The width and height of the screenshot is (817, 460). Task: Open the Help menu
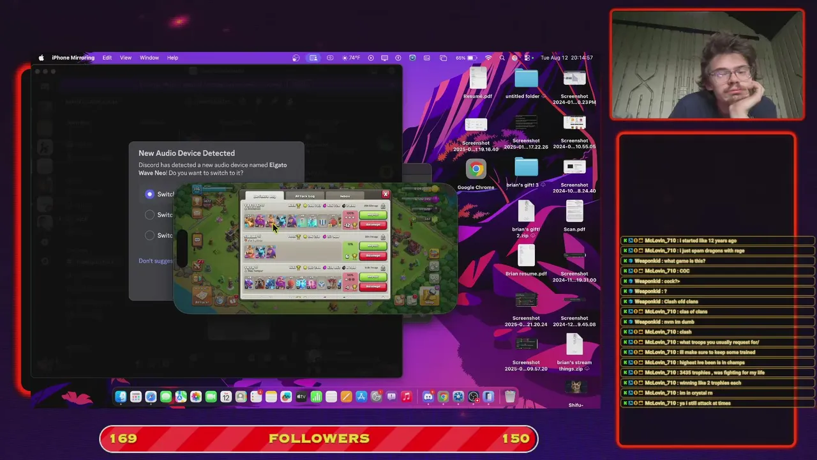click(x=172, y=57)
